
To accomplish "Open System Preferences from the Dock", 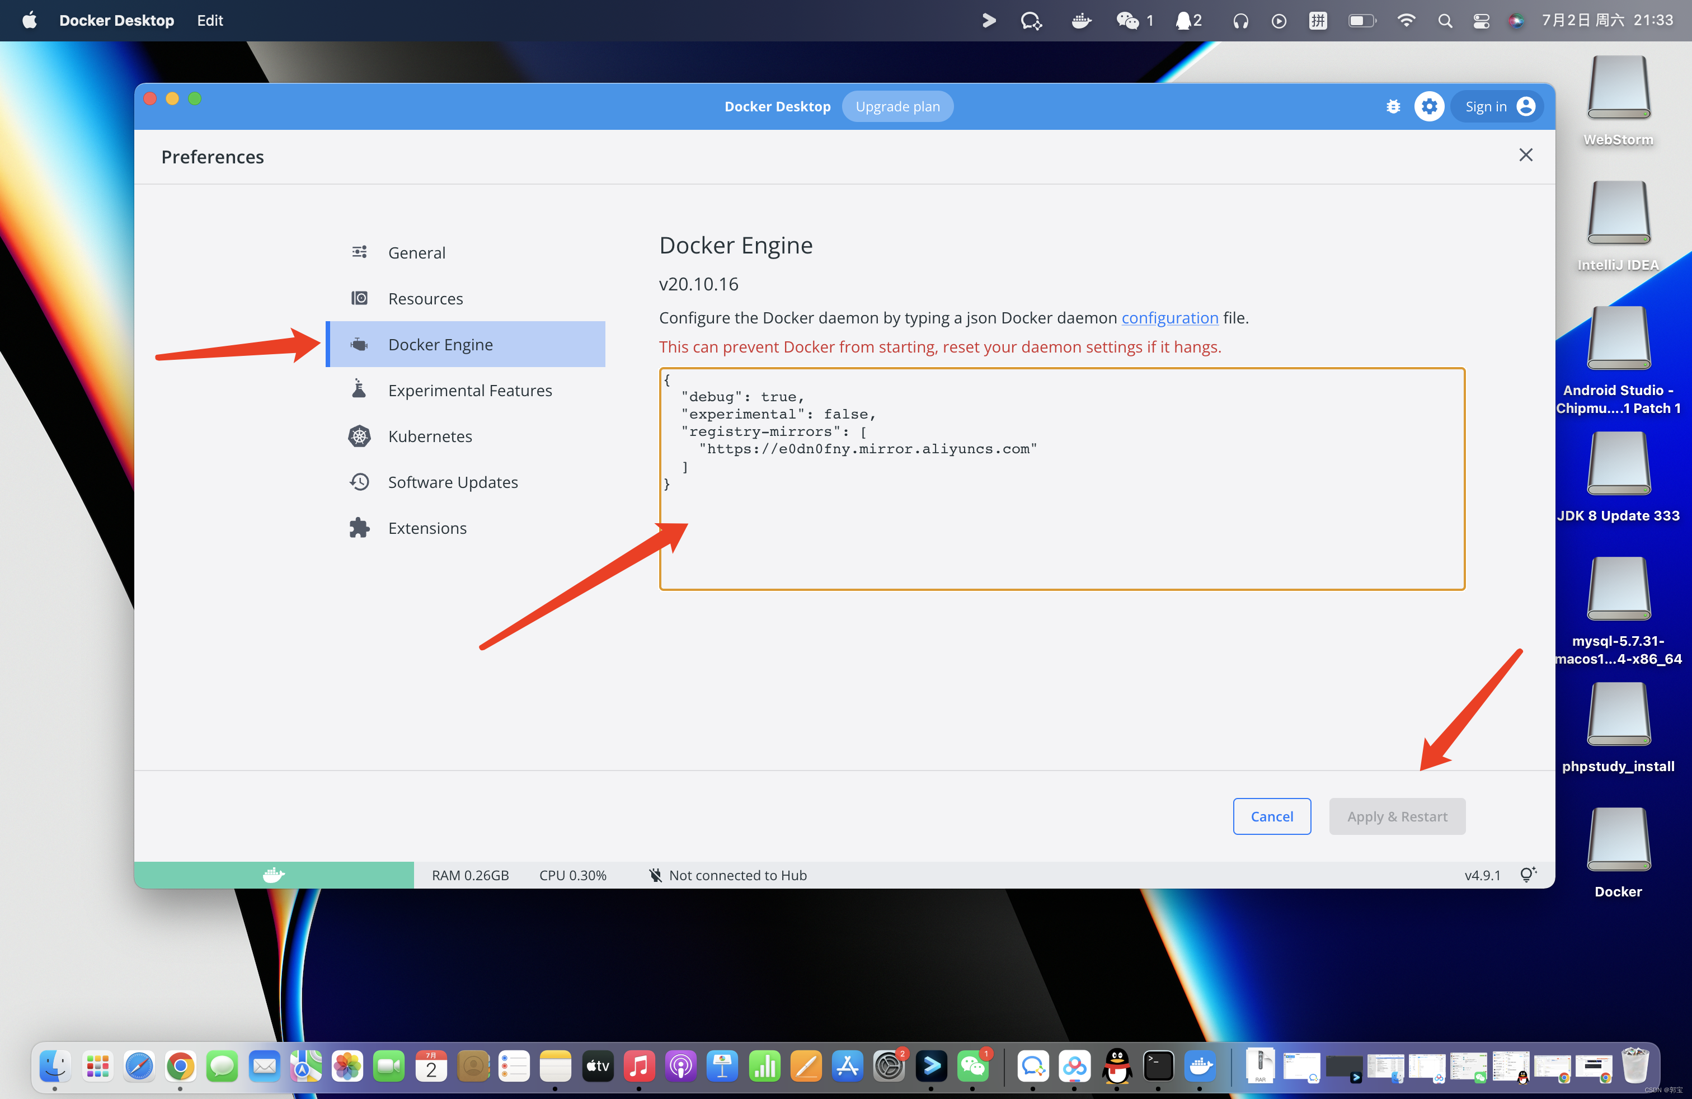I will (890, 1067).
